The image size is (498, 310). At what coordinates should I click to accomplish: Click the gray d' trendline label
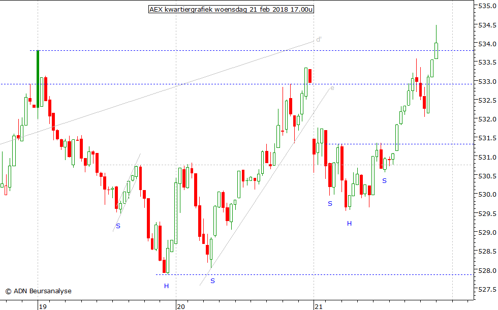pos(319,40)
